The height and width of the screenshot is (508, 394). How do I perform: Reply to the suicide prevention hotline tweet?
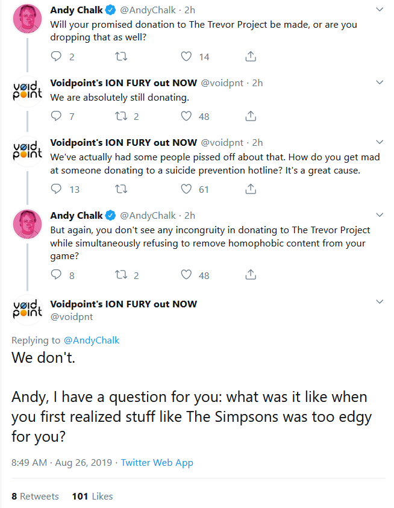(57, 189)
